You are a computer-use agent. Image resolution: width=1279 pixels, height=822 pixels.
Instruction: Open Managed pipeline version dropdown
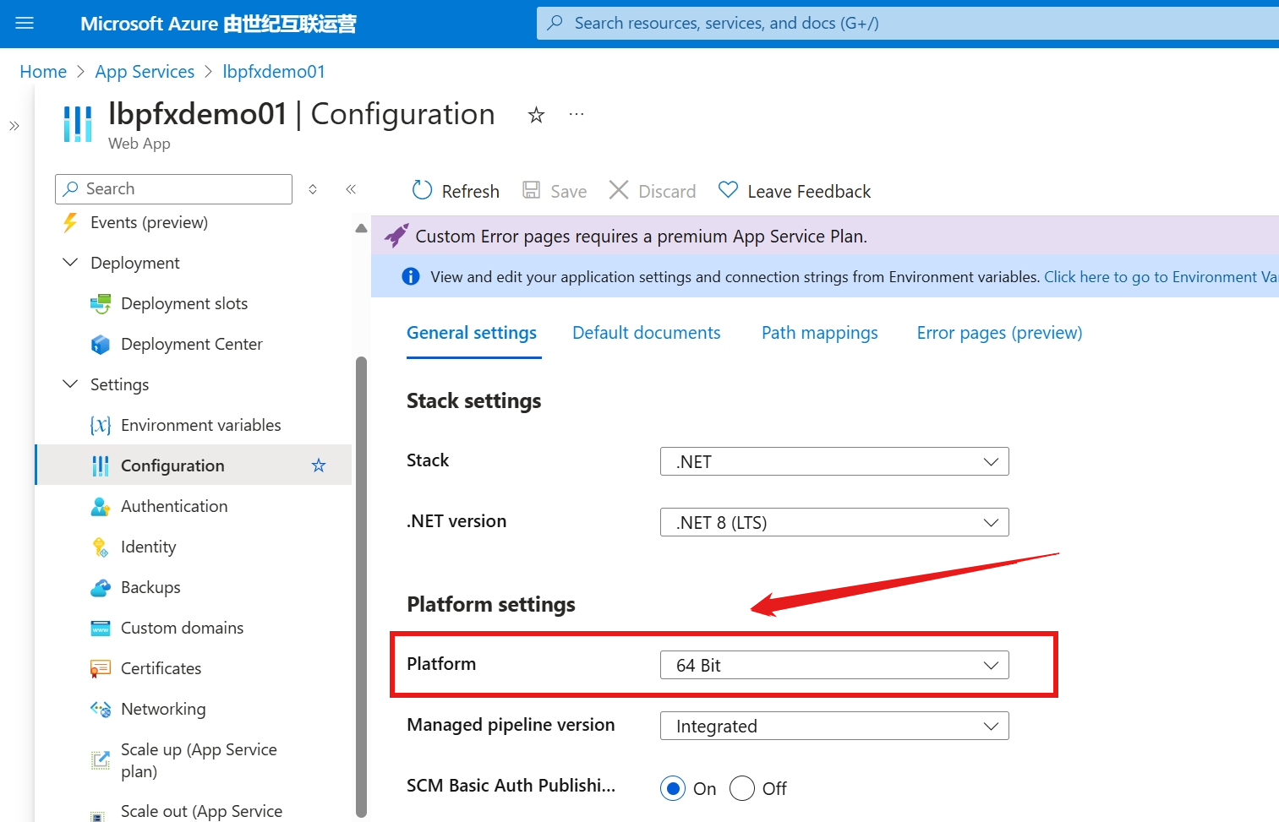pyautogui.click(x=834, y=727)
